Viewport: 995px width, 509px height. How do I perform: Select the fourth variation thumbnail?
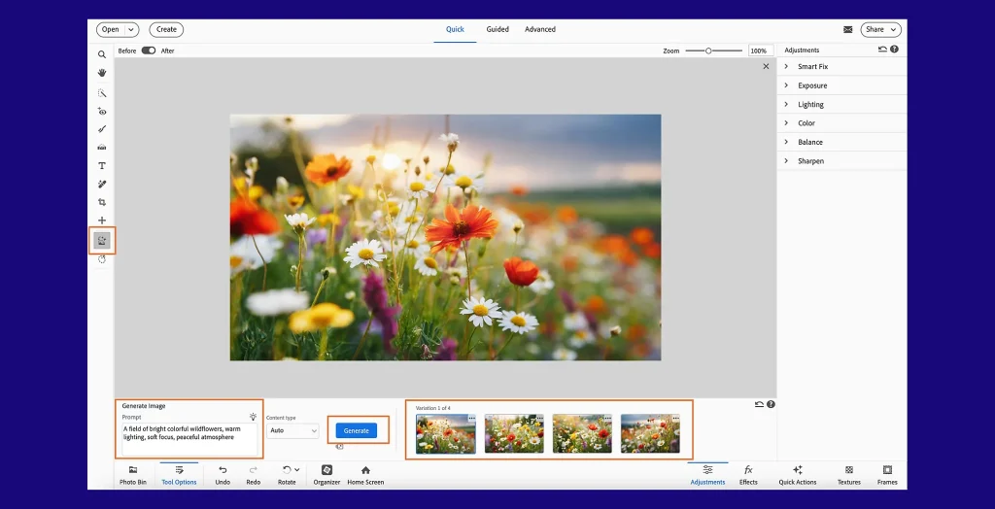click(x=650, y=434)
